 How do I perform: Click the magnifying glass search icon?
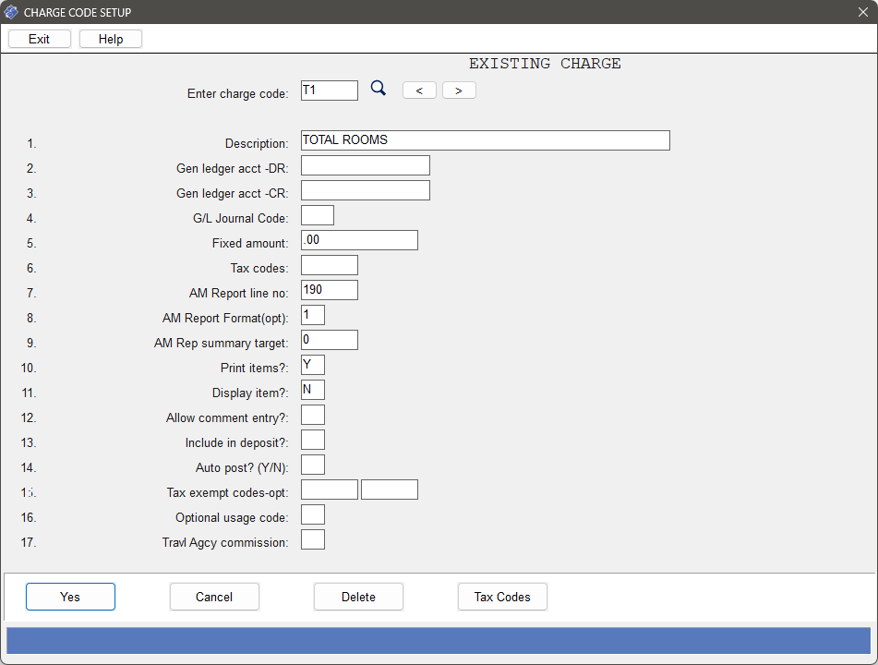click(379, 89)
